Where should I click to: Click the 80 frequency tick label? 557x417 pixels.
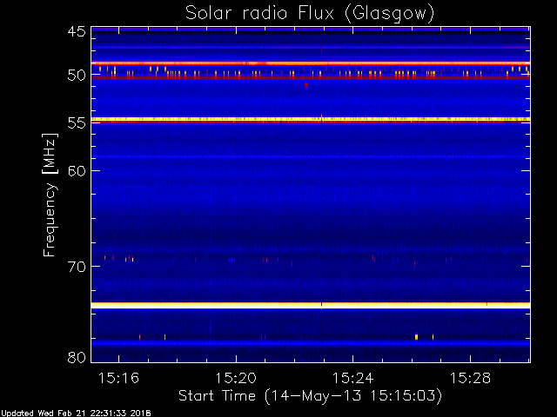pos(77,357)
